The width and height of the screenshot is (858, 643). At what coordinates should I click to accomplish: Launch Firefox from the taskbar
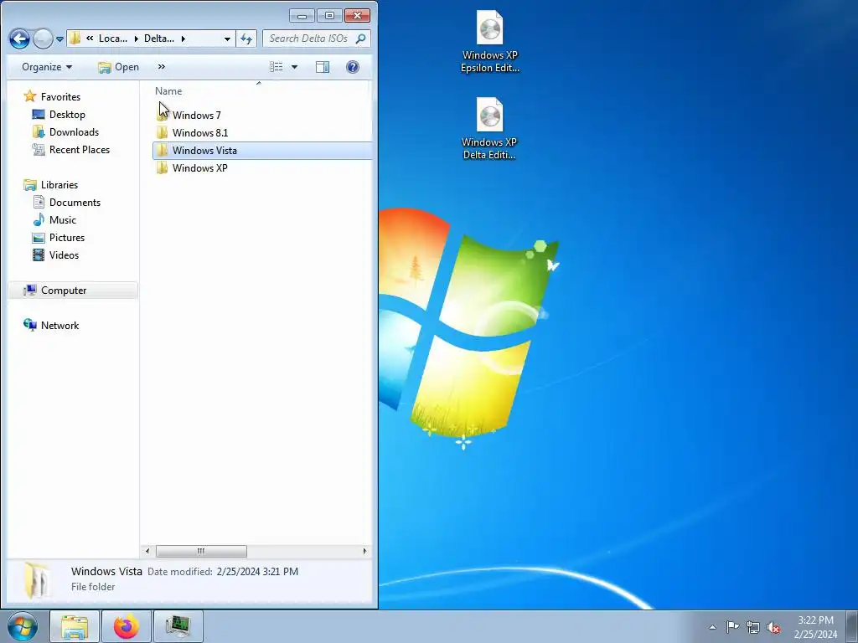[126, 626]
